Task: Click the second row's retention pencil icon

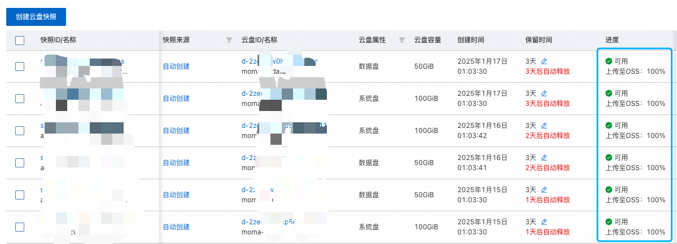Action: coord(544,93)
